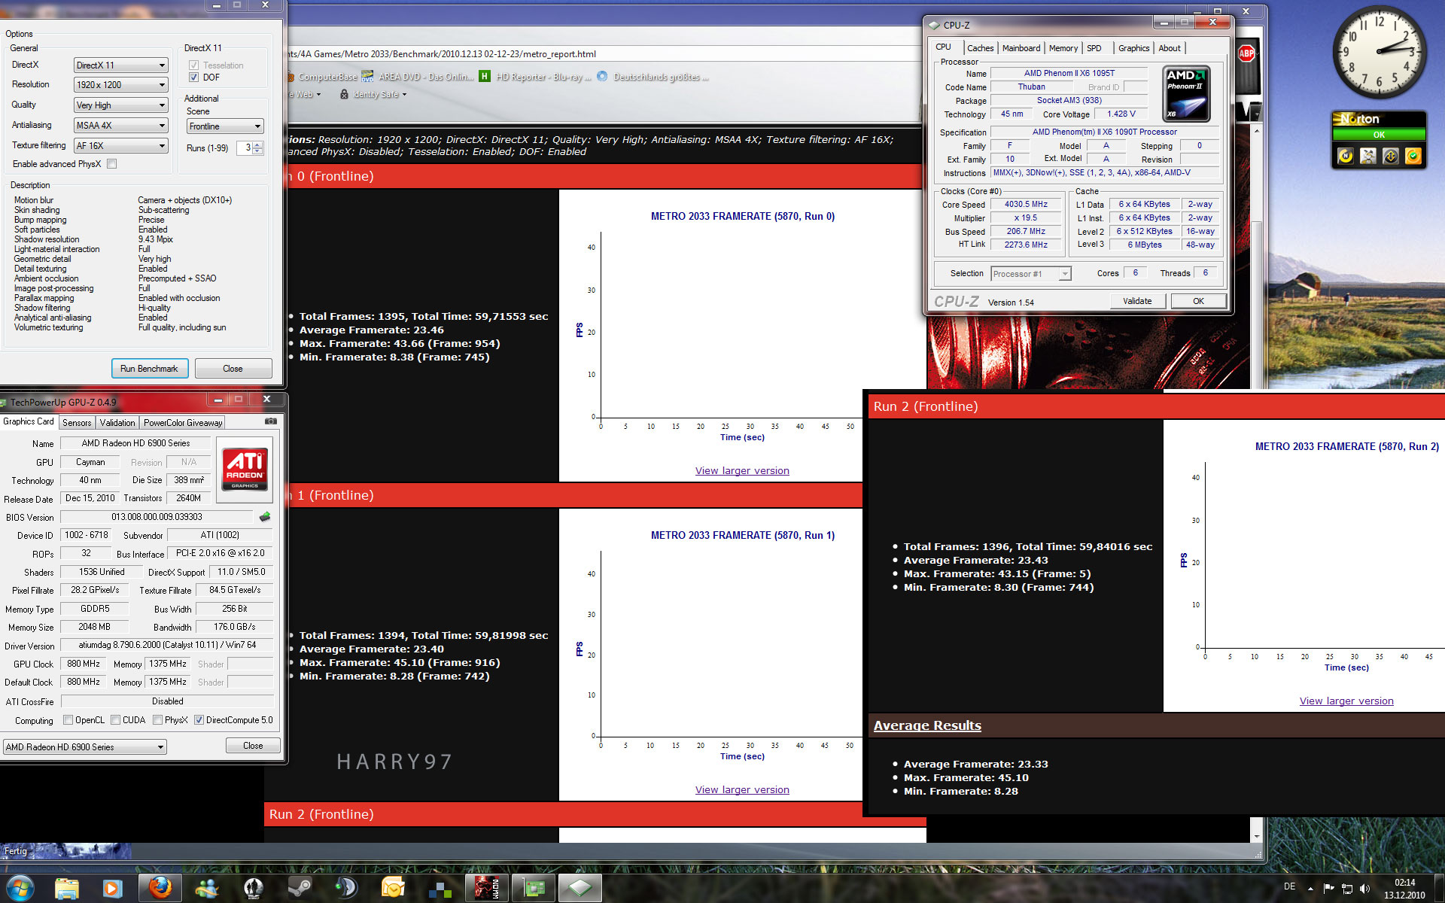This screenshot has height=903, width=1445.
Task: Switch to the Firefox taskbar button
Action: pos(160,888)
